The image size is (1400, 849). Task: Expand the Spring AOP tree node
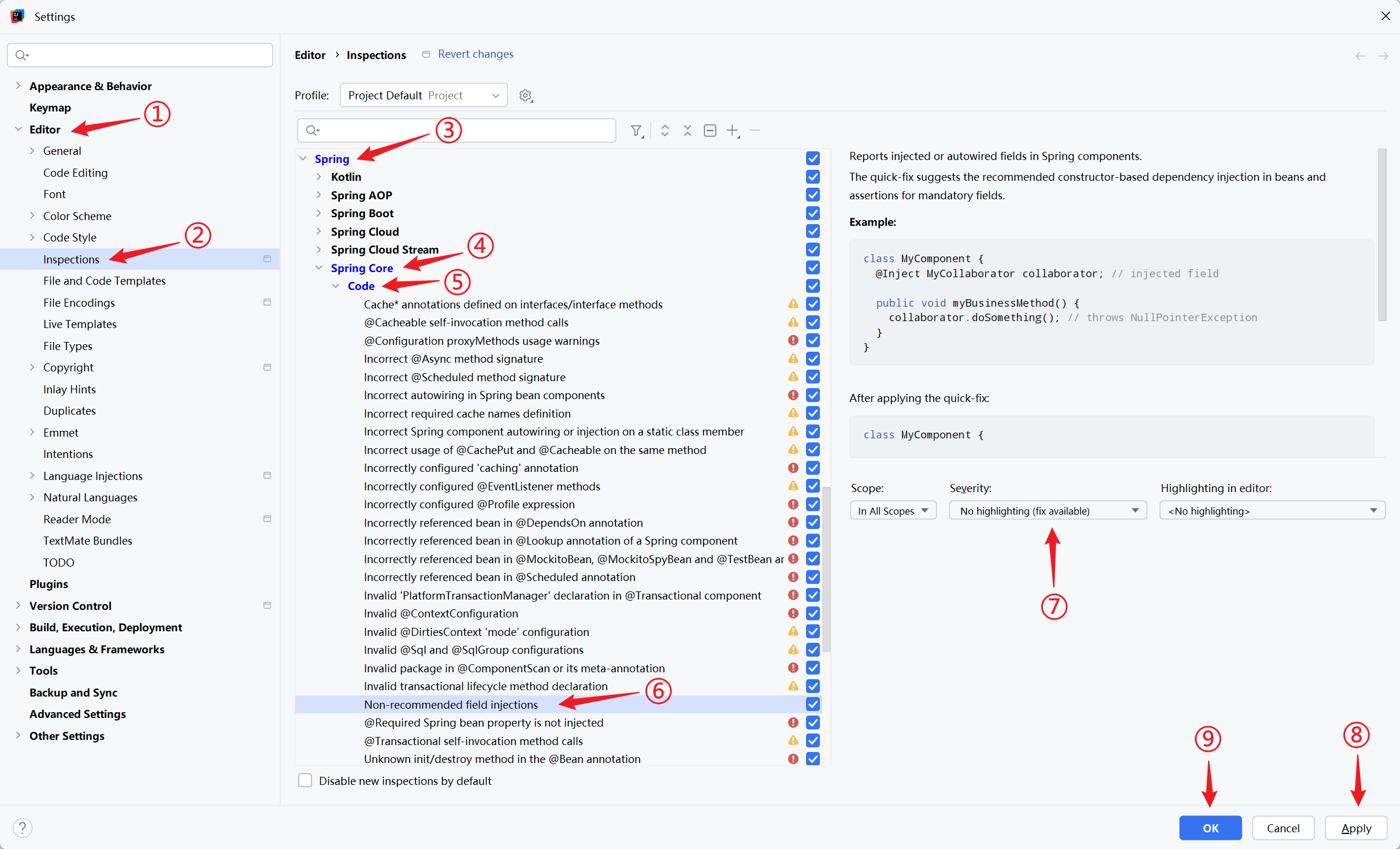(x=318, y=195)
